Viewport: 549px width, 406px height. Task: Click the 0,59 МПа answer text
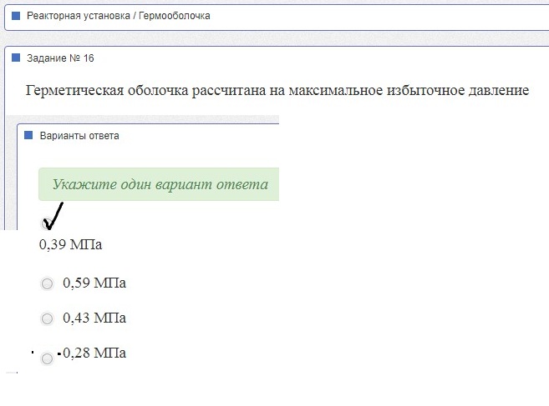pos(94,283)
